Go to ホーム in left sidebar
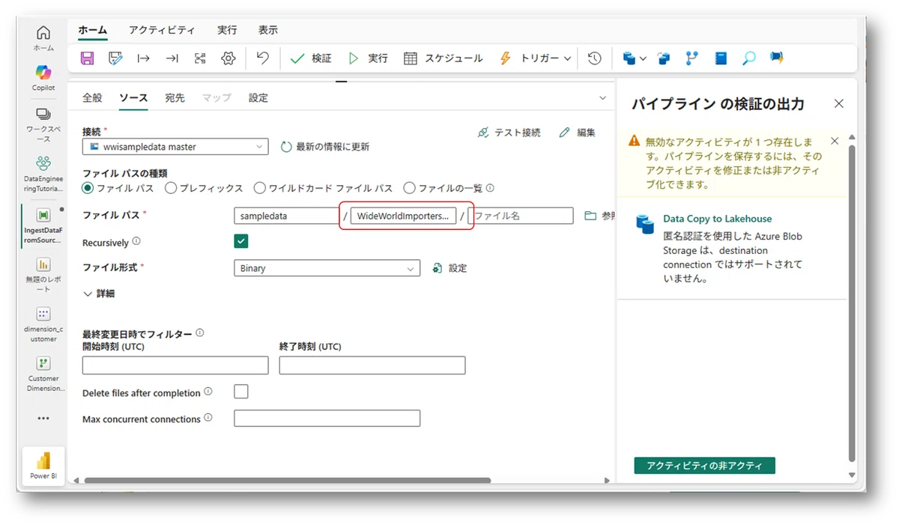 pyautogui.click(x=43, y=38)
